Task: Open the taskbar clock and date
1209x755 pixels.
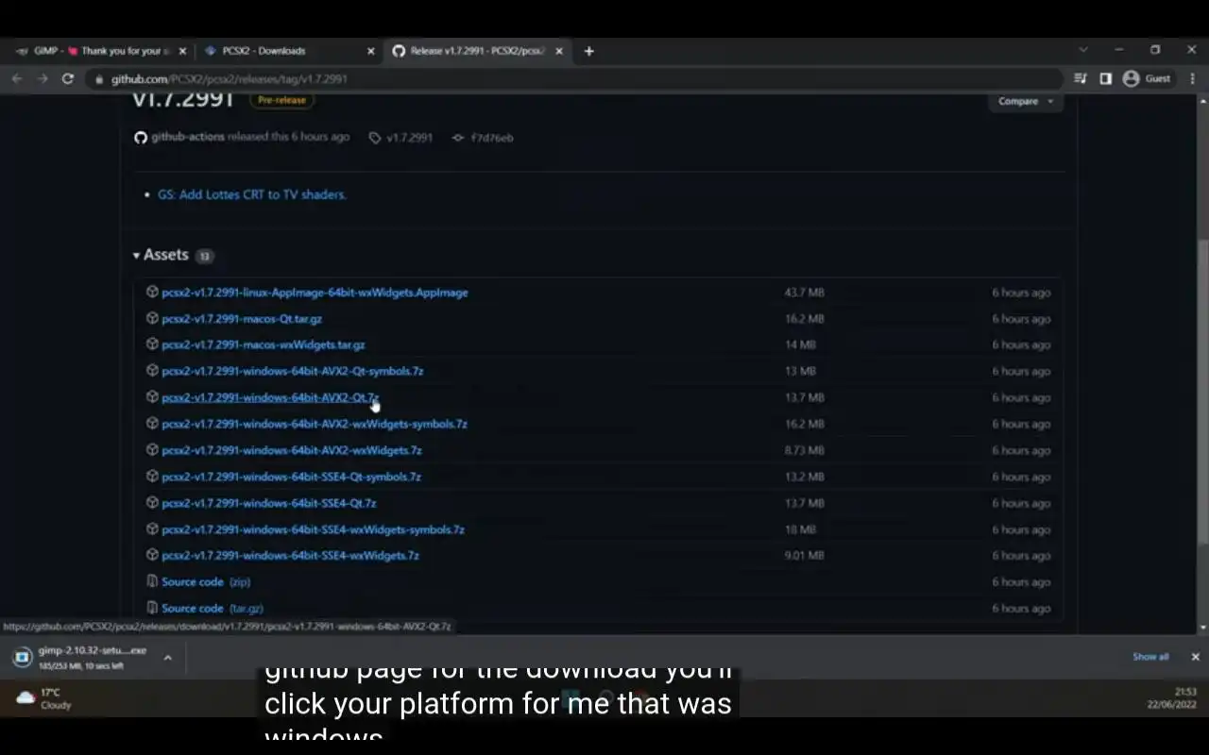Action: click(x=1172, y=698)
